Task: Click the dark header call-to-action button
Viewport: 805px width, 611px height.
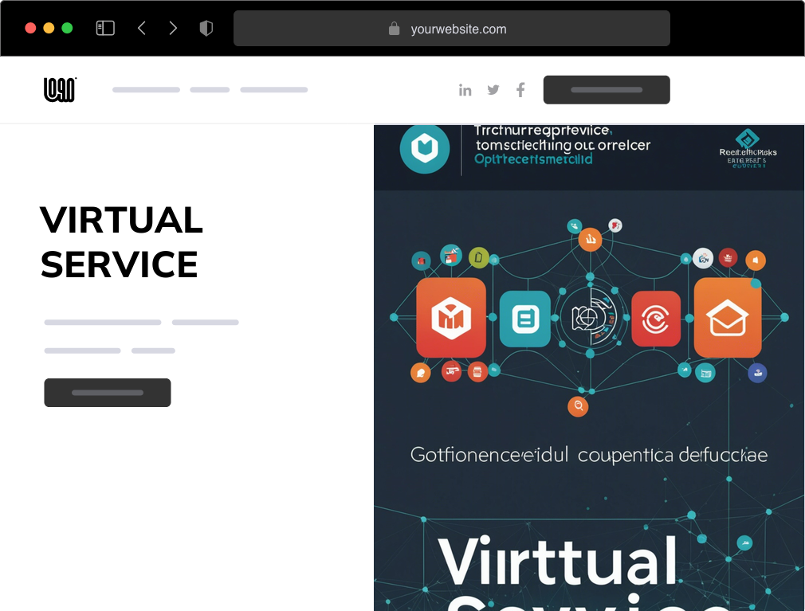Action: (607, 90)
